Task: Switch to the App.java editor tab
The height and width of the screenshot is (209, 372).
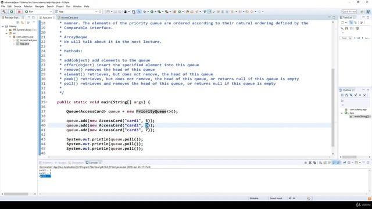Action: [x=47, y=17]
